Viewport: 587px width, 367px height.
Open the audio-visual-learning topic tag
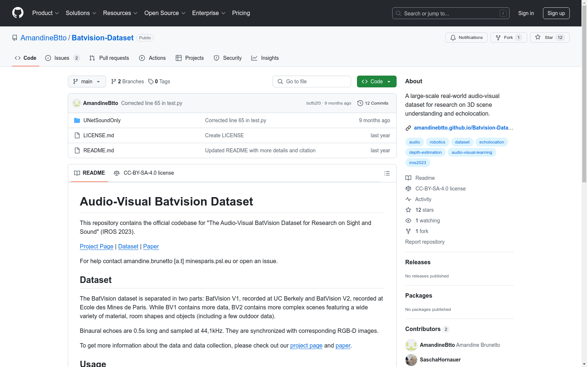coord(472,152)
